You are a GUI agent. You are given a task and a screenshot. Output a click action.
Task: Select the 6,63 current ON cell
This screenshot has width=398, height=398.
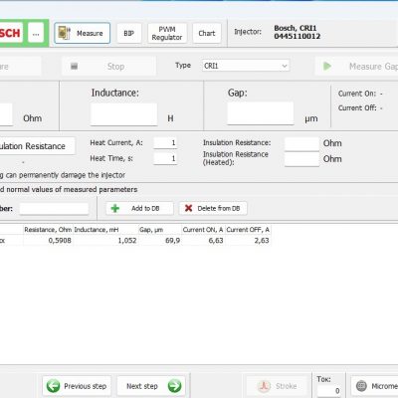(203, 240)
